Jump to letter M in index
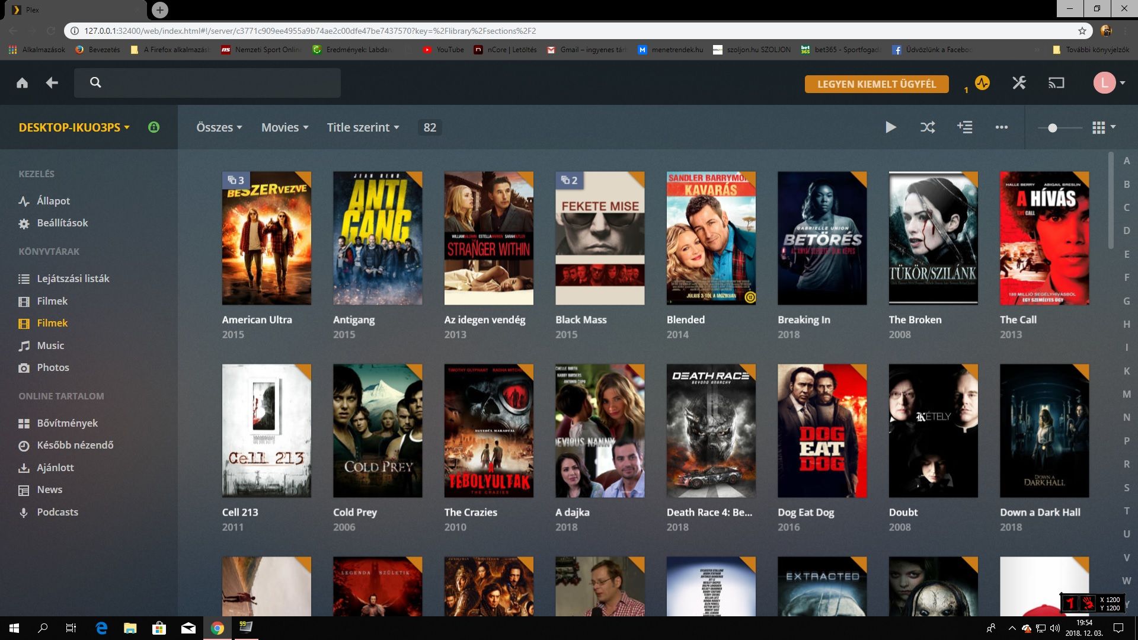Screen dimensions: 1138x640 click(1127, 394)
